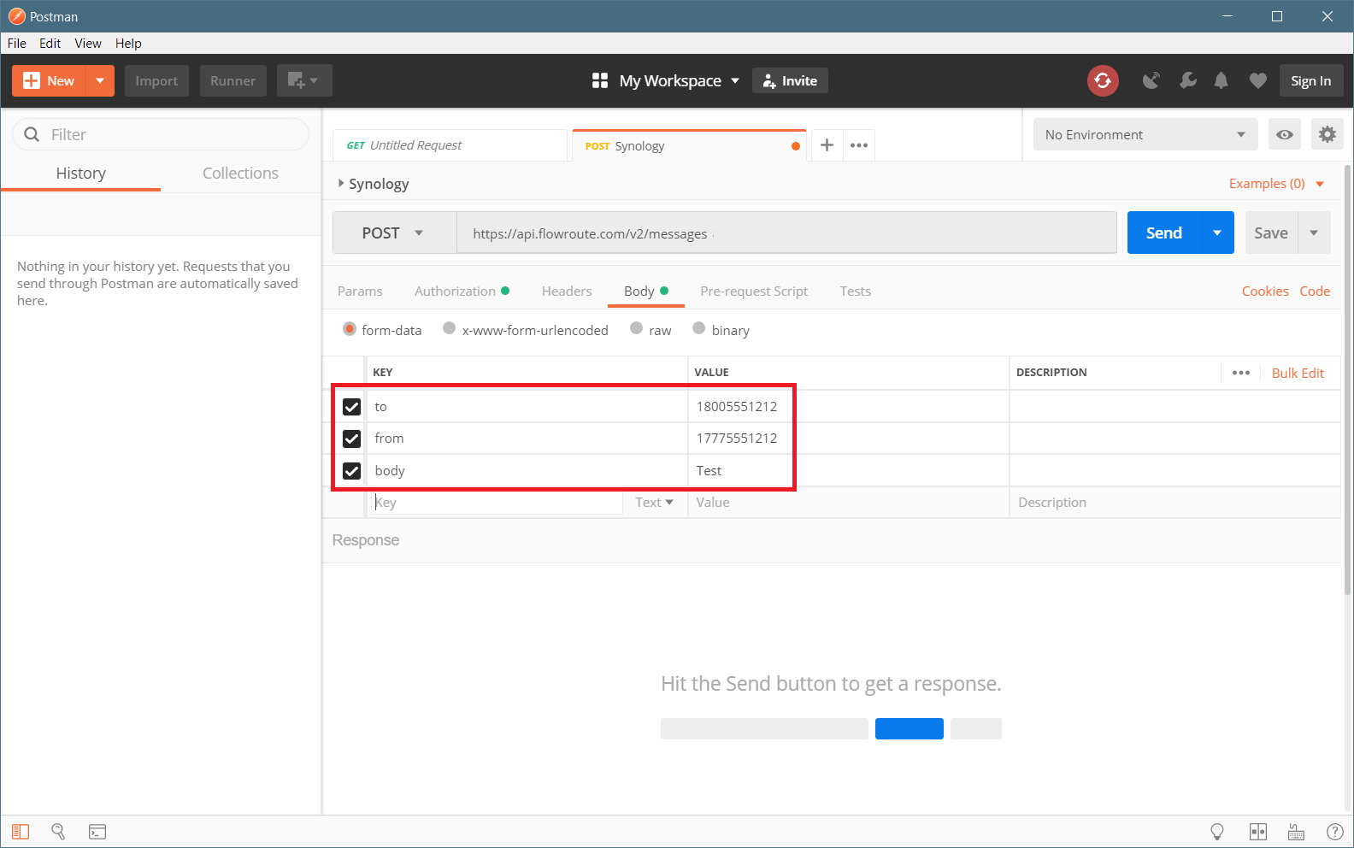
Task: Open the No Environment dropdown
Action: pos(1145,134)
